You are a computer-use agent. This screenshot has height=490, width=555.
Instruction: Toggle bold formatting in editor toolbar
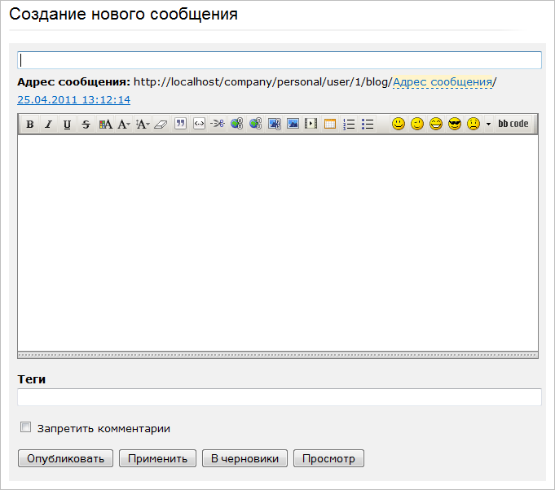pyautogui.click(x=30, y=125)
